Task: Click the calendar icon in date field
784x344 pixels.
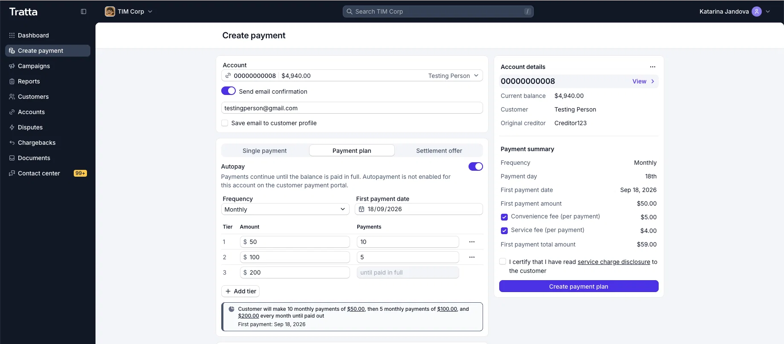Action: [362, 209]
